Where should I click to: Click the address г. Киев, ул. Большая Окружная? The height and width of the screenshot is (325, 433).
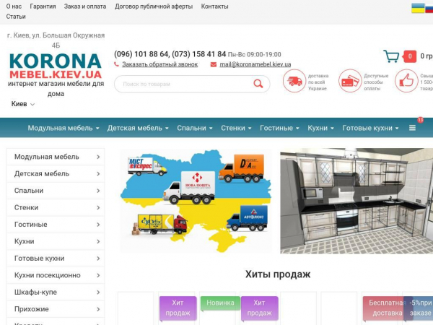coord(56,40)
